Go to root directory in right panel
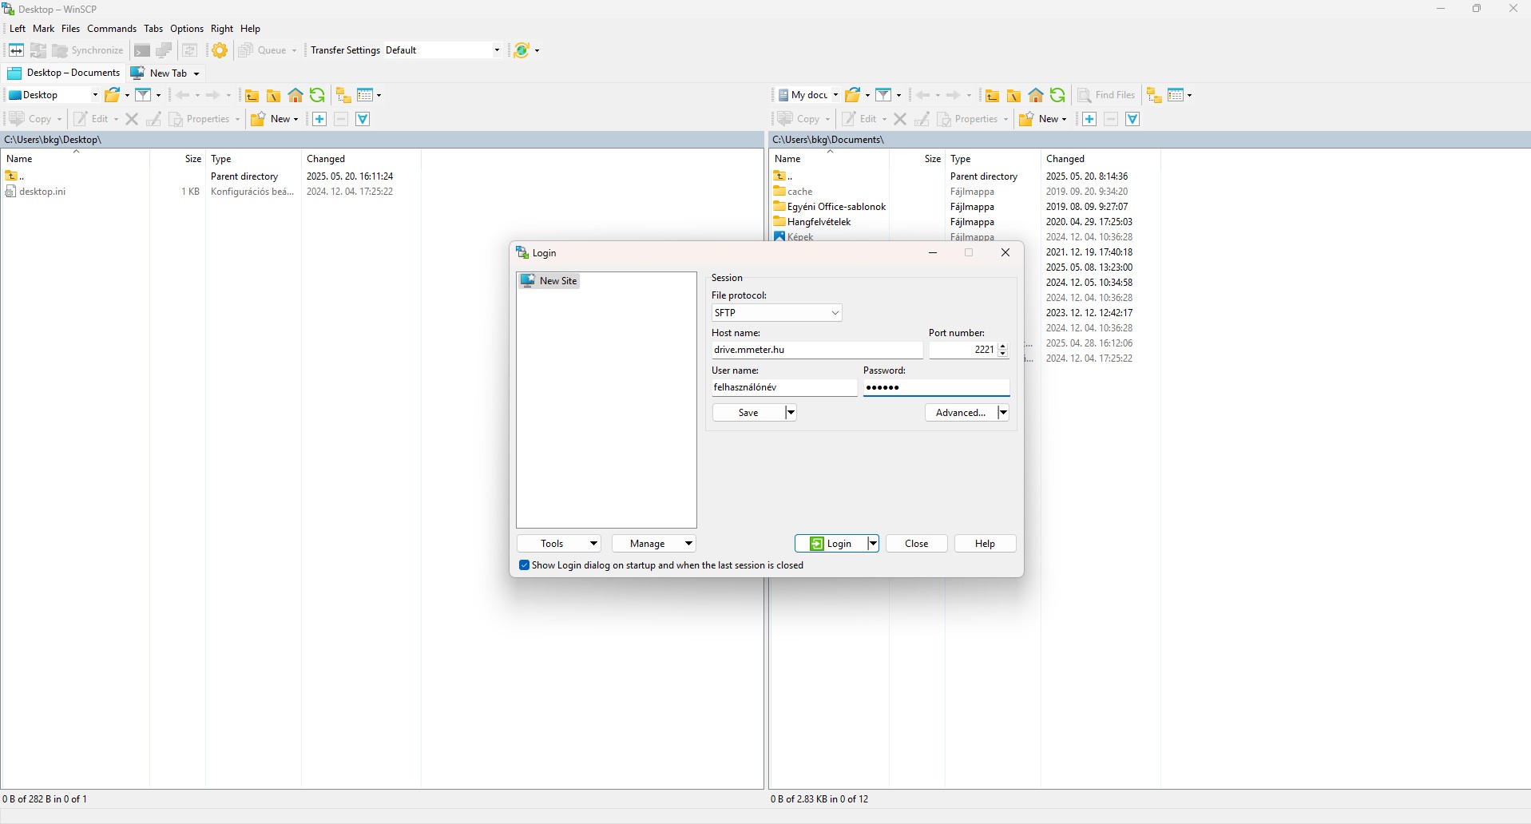1531x824 pixels. (x=1013, y=96)
